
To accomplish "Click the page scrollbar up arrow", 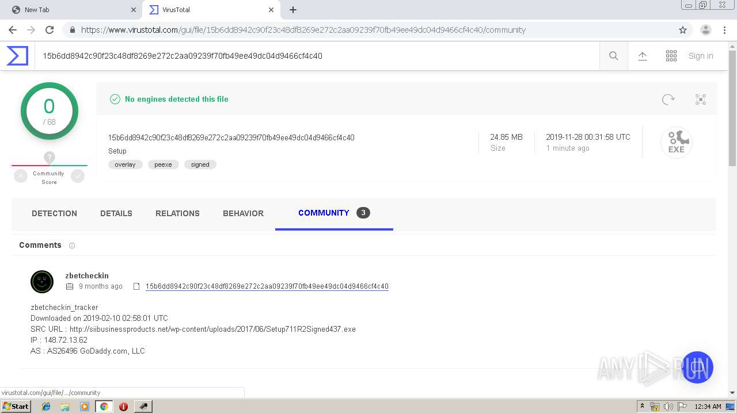I will pyautogui.click(x=732, y=45).
